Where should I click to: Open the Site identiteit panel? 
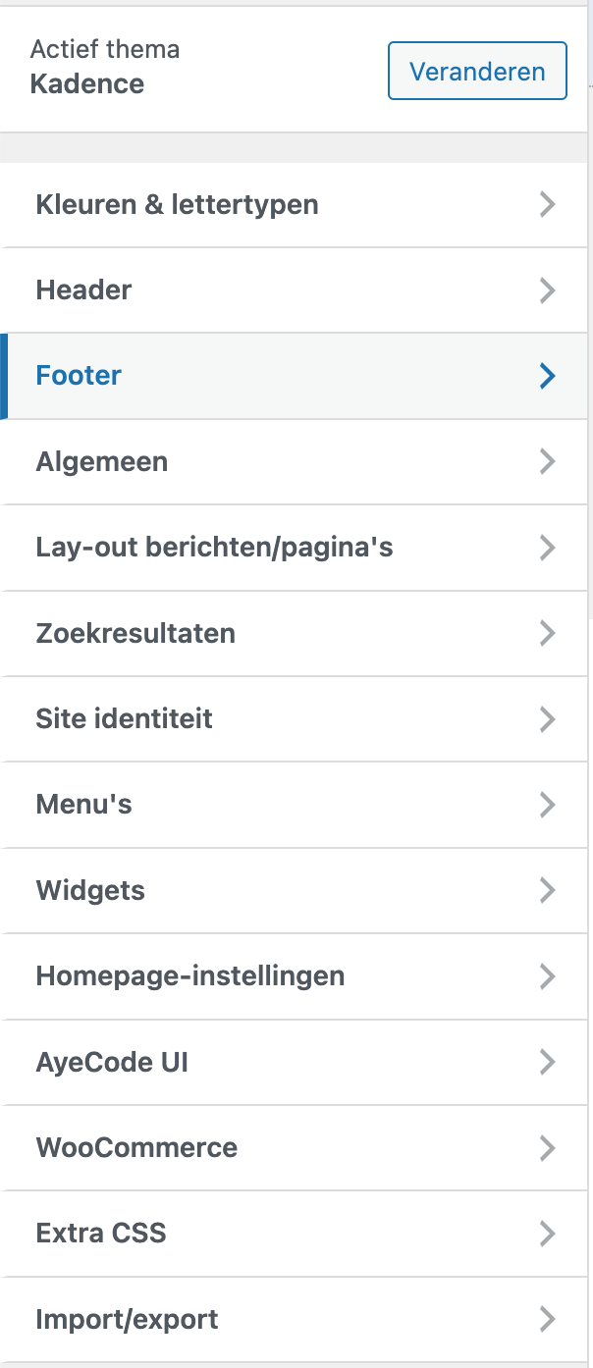tap(124, 718)
